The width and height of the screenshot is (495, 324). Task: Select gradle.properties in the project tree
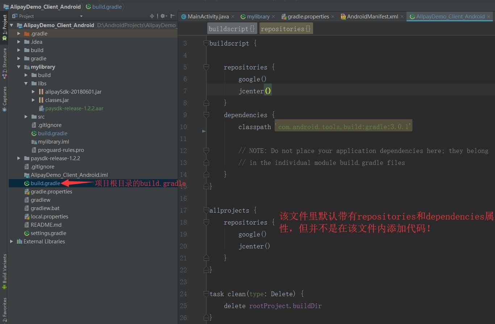51,192
